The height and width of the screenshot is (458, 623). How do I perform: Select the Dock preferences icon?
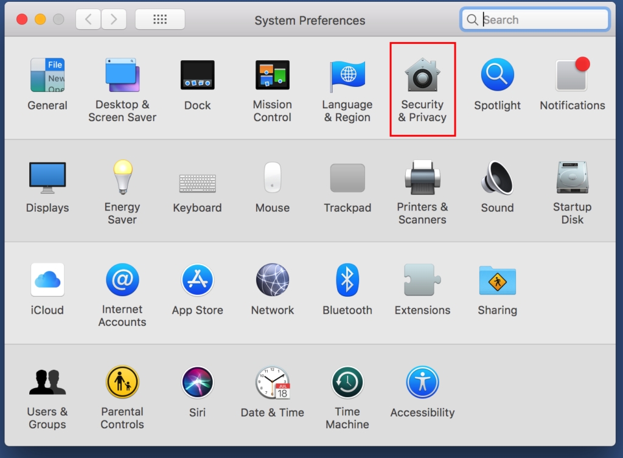pos(197,75)
